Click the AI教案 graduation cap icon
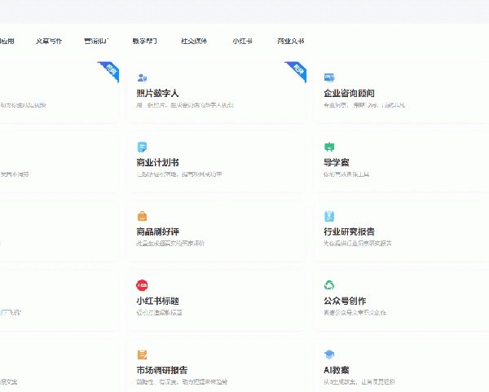Viewport: 489px width, 392px height. 329,355
